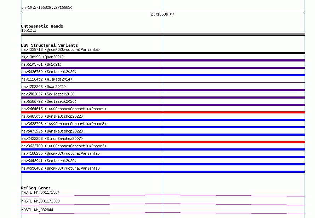Click the blue bar under nsv6443941

[163, 164]
